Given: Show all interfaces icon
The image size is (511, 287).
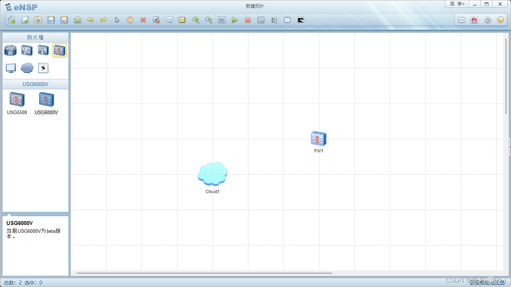Looking at the screenshot, I should 274,20.
